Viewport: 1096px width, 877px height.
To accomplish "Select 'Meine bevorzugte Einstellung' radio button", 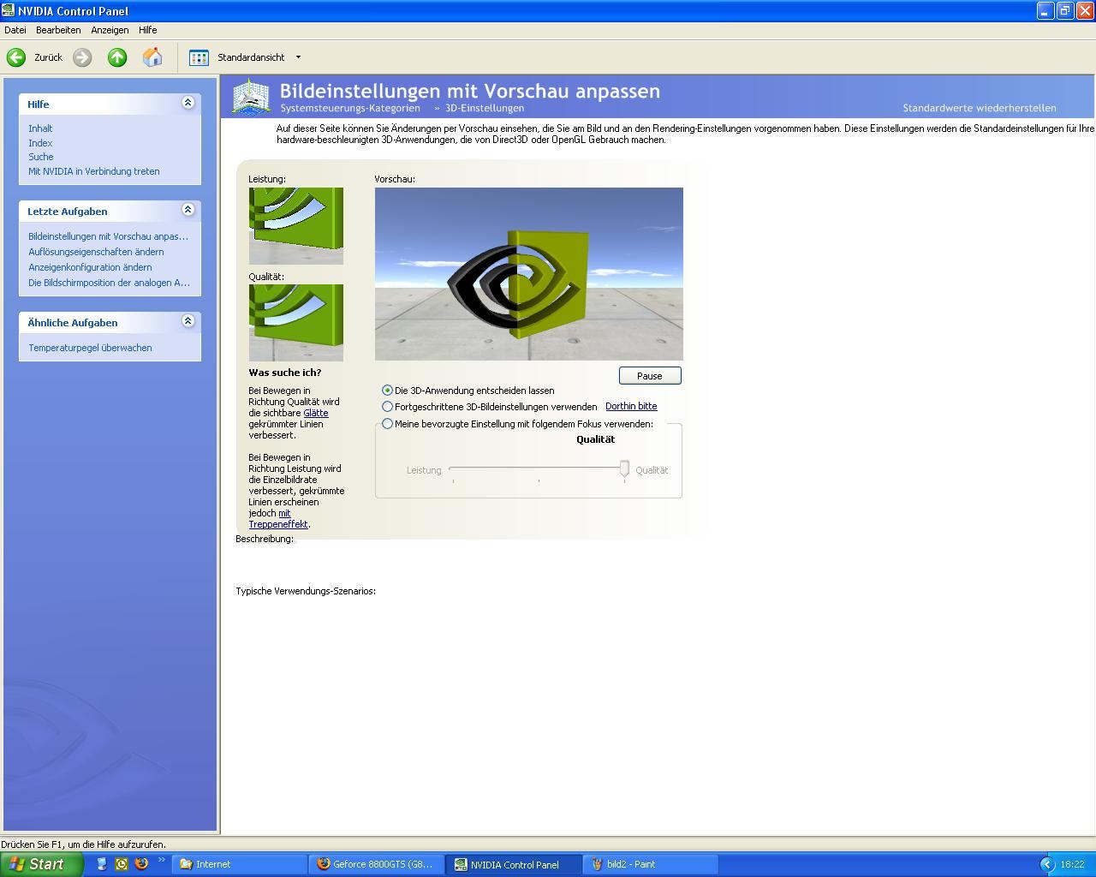I will [x=387, y=424].
